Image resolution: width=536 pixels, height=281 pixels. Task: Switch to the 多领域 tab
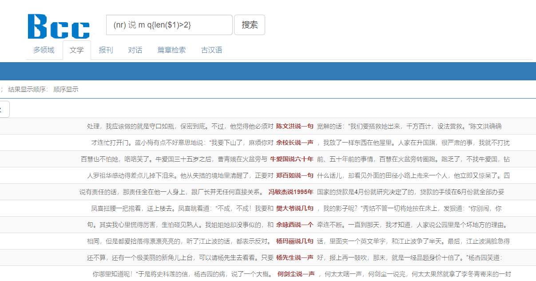pyautogui.click(x=44, y=50)
